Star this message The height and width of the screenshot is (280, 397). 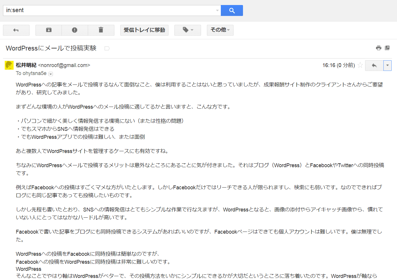(x=360, y=65)
